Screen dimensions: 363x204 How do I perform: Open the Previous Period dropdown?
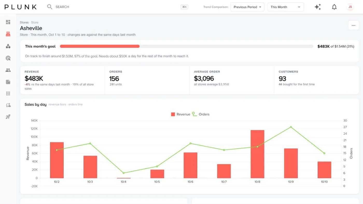pos(247,7)
